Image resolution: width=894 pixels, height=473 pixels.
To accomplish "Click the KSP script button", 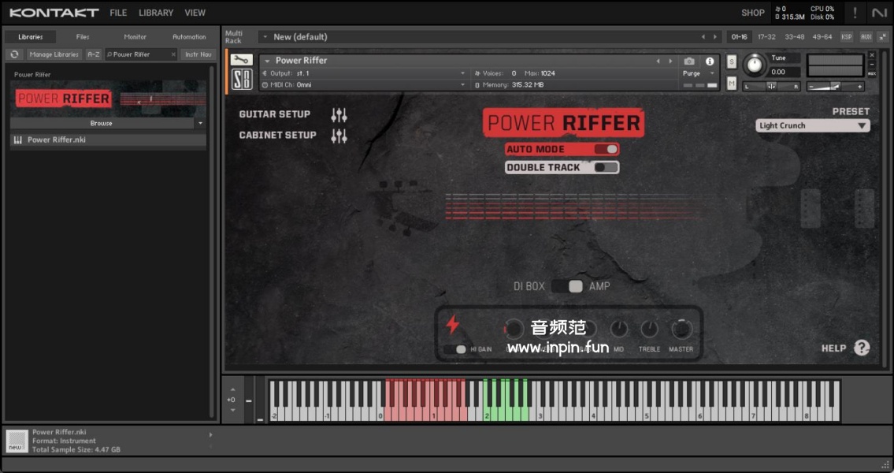I will pos(847,36).
